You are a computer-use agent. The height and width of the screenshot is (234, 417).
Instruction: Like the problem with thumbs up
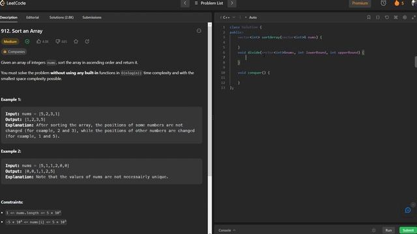click(x=39, y=42)
